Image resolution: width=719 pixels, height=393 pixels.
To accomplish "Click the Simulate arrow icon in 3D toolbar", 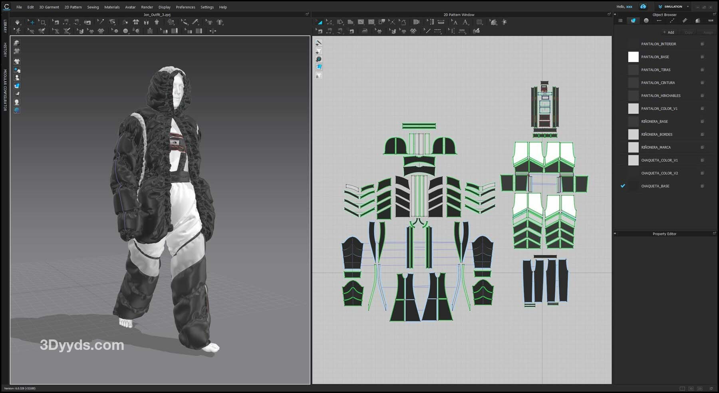I will (18, 22).
